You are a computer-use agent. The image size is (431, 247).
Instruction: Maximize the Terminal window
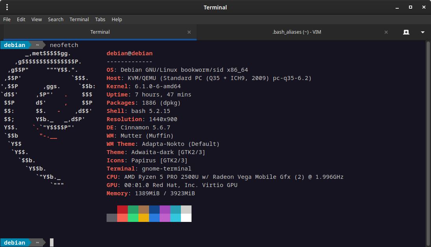(411, 7)
